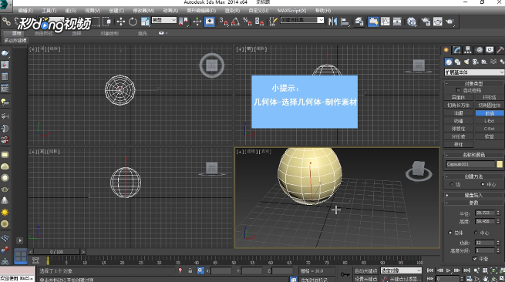Click the 软管 object button
505x282 pixels.
tap(490, 136)
